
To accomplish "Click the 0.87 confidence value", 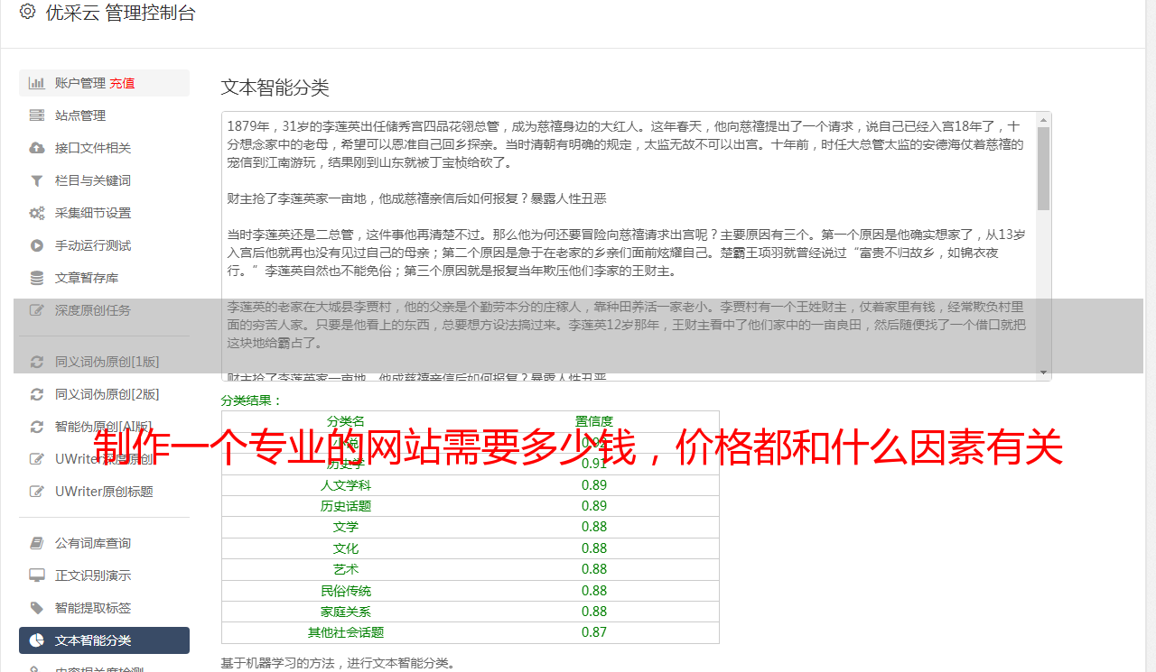I will point(594,632).
